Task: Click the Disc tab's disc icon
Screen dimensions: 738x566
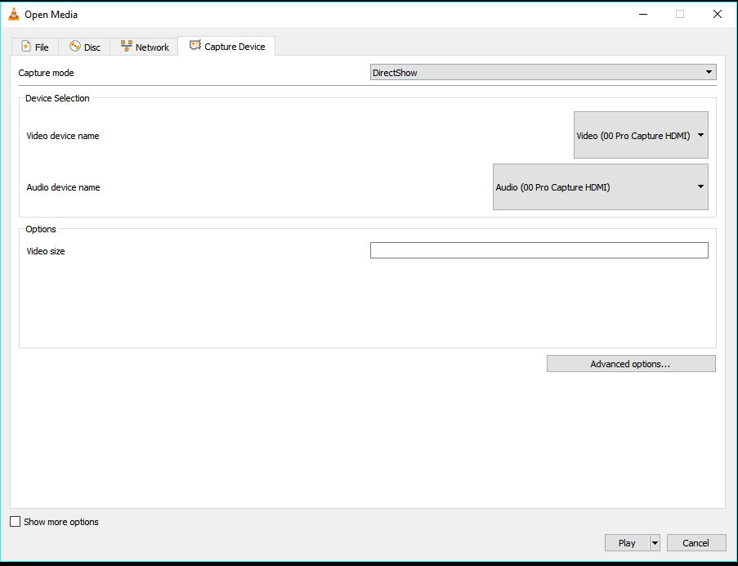Action: coord(75,46)
